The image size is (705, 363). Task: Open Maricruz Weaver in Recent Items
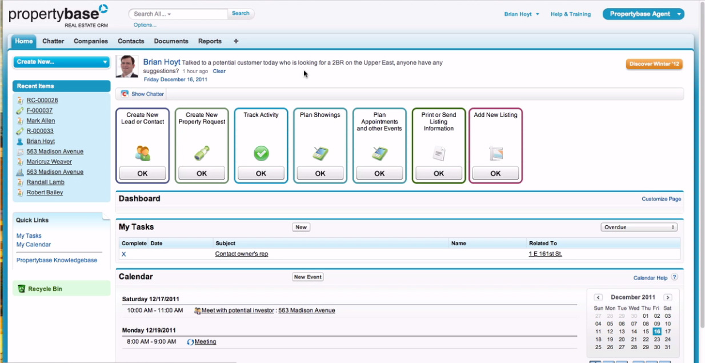coord(49,162)
